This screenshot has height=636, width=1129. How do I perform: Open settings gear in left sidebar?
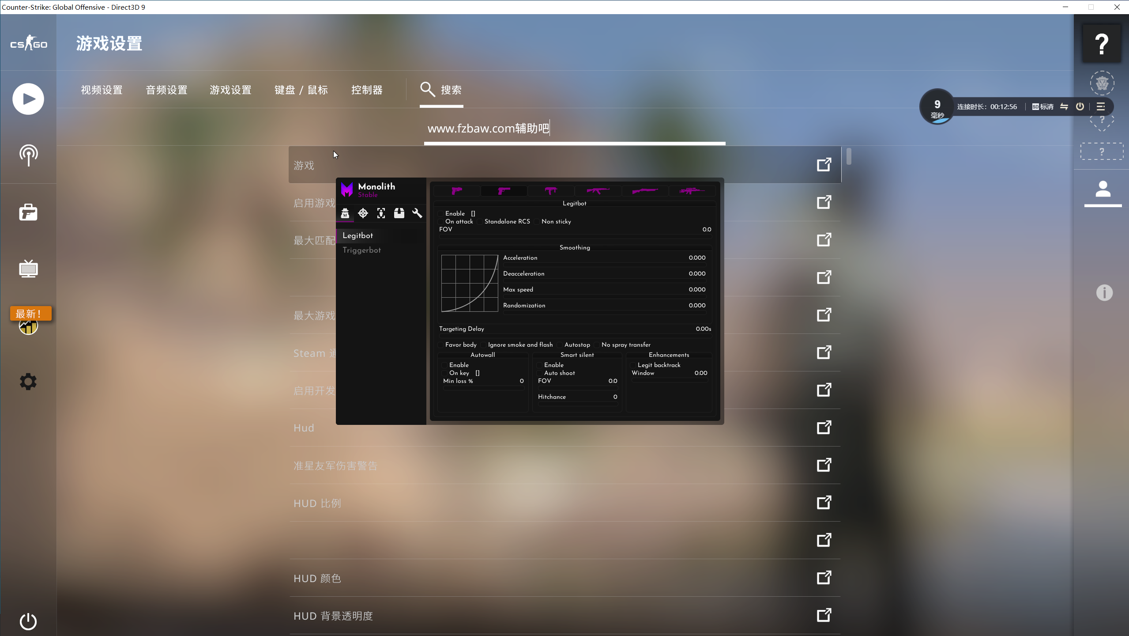tap(28, 382)
